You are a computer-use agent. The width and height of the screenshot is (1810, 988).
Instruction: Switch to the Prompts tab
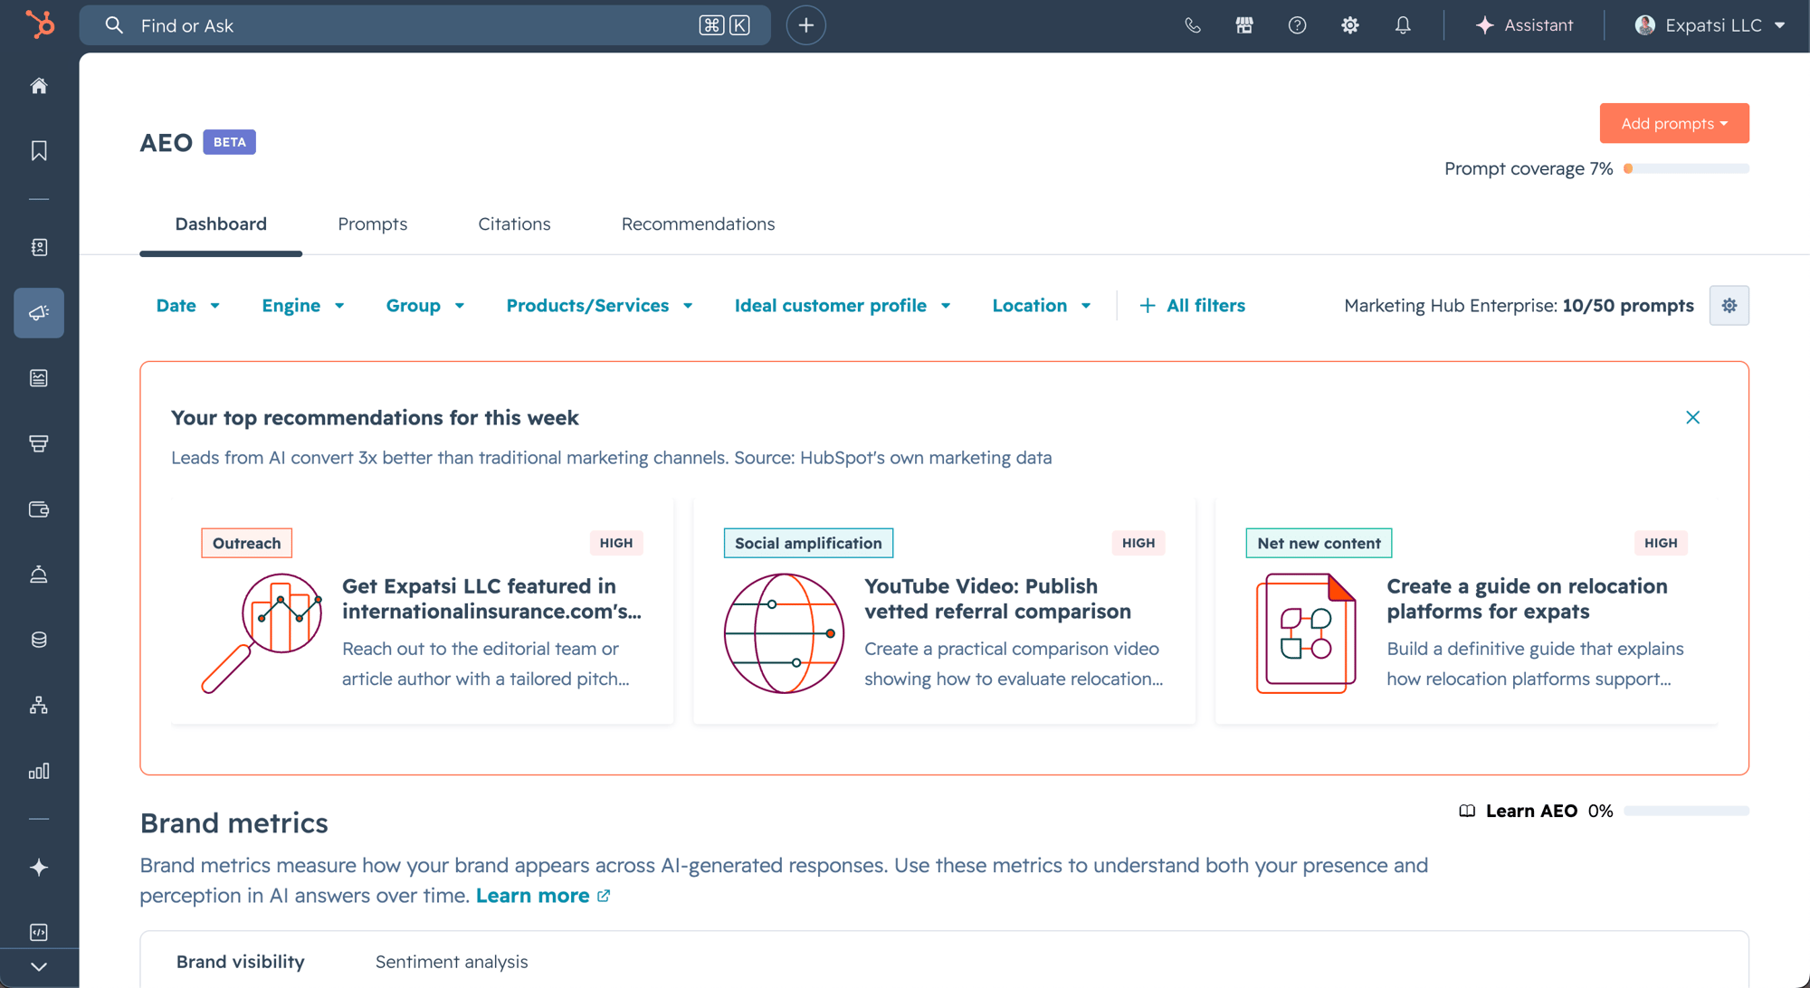tap(373, 224)
